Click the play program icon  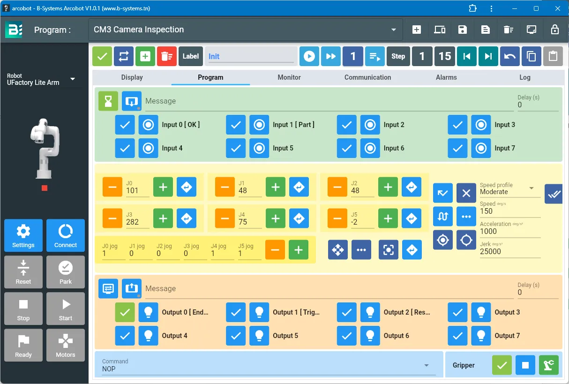tap(309, 56)
